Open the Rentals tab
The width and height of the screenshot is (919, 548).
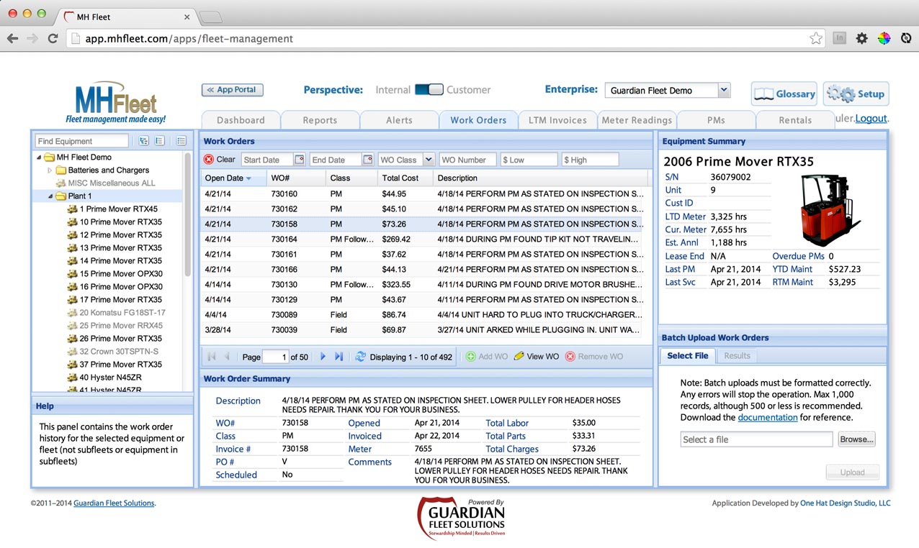795,120
